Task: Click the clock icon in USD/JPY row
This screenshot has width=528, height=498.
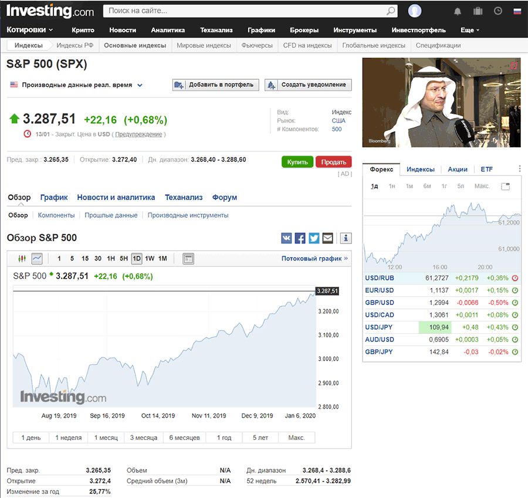Action: point(515,327)
